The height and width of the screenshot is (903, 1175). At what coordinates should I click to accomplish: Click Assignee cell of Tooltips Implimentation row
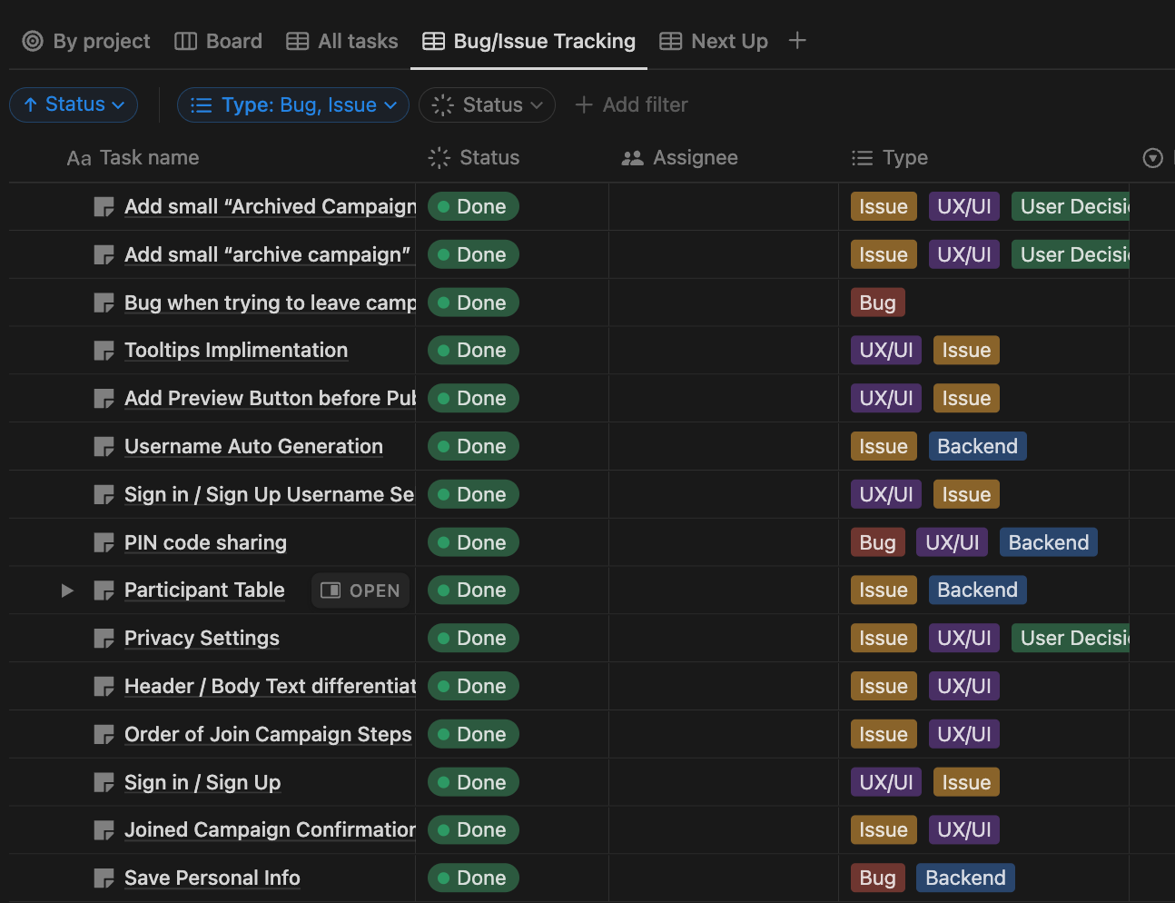[723, 351]
